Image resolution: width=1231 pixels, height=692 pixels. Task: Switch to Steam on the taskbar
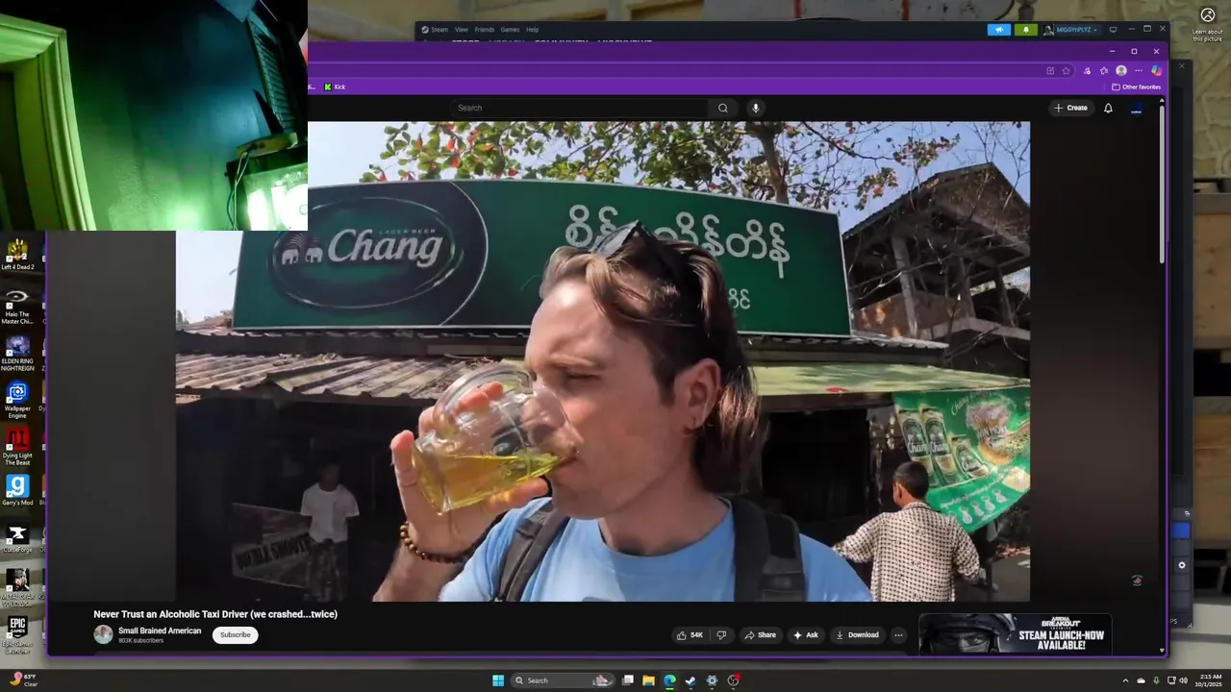pyautogui.click(x=691, y=680)
